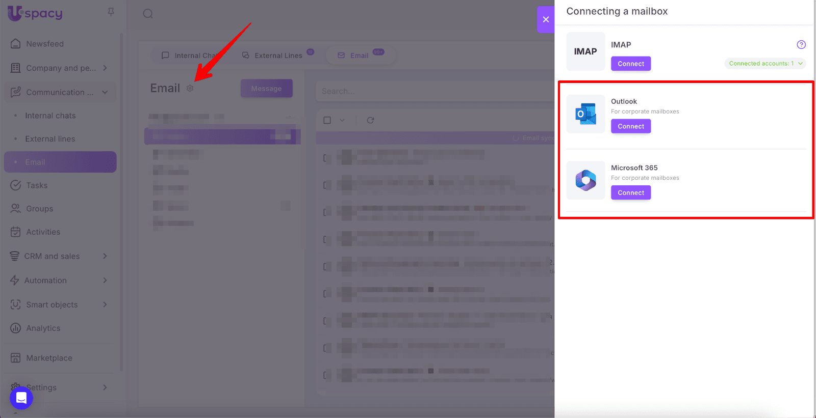Image resolution: width=816 pixels, height=418 pixels.
Task: Click the help question mark icon
Action: (x=801, y=45)
